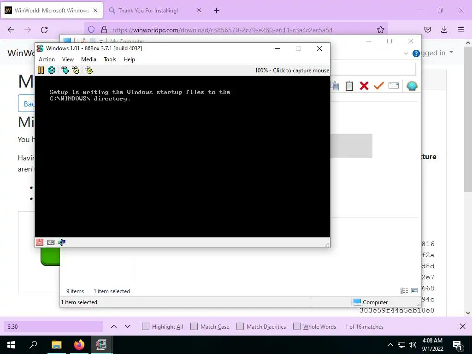Click the orange checkmark Properties icon

click(x=379, y=86)
